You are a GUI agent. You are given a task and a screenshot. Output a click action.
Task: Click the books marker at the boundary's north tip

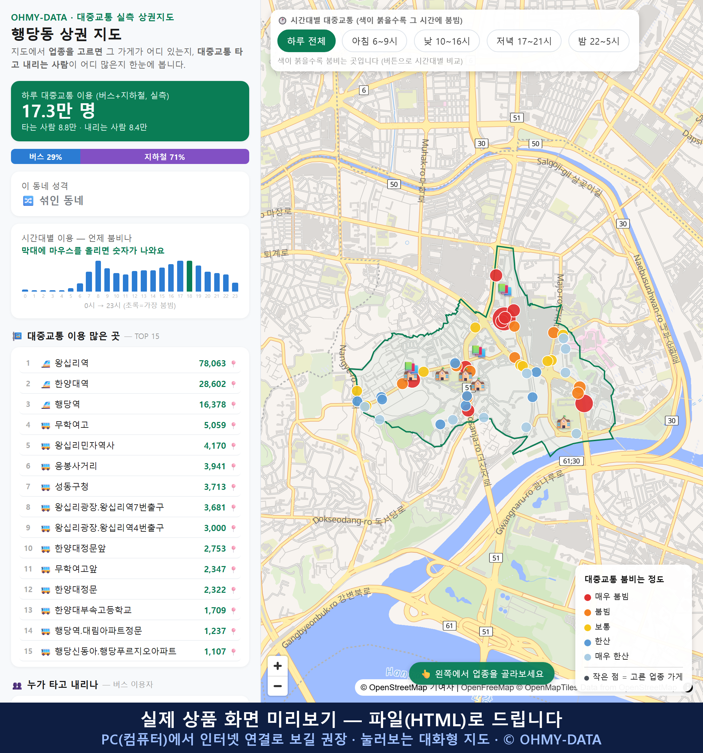pos(504,290)
